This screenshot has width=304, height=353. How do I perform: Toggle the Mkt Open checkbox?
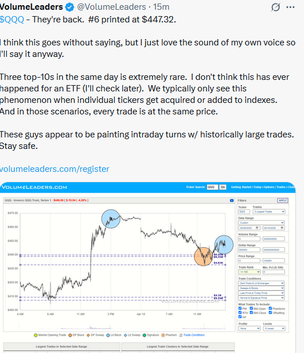tap(251, 308)
